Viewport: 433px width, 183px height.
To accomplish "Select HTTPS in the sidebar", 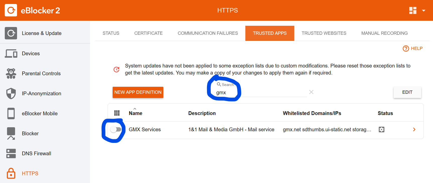I will click(x=30, y=173).
